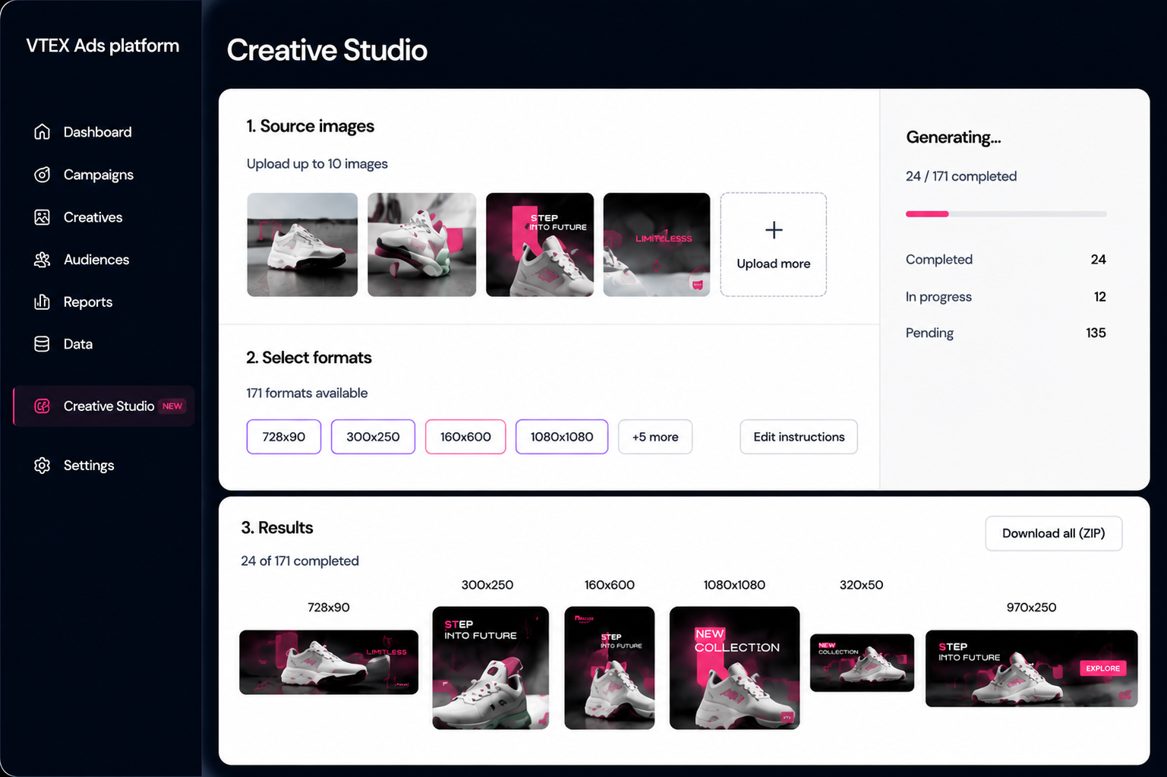Click the 'In progress' label

coord(938,296)
